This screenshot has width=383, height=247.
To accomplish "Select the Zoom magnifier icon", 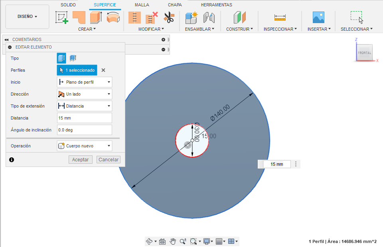I will (183, 241).
